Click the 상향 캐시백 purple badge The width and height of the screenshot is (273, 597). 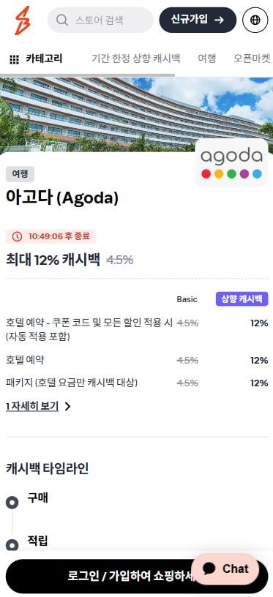(242, 299)
